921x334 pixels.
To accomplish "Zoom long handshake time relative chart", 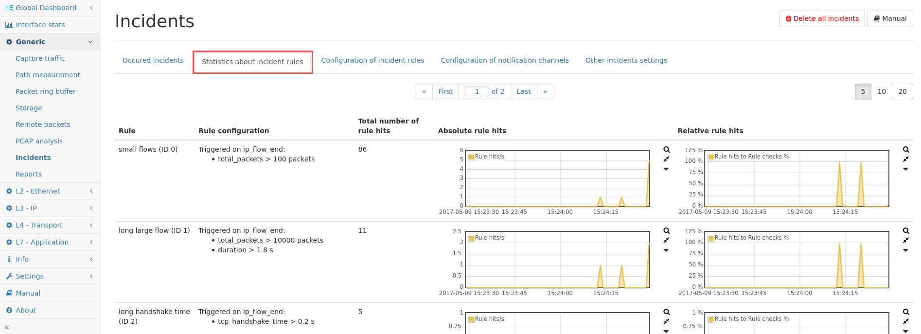I will pyautogui.click(x=906, y=312).
